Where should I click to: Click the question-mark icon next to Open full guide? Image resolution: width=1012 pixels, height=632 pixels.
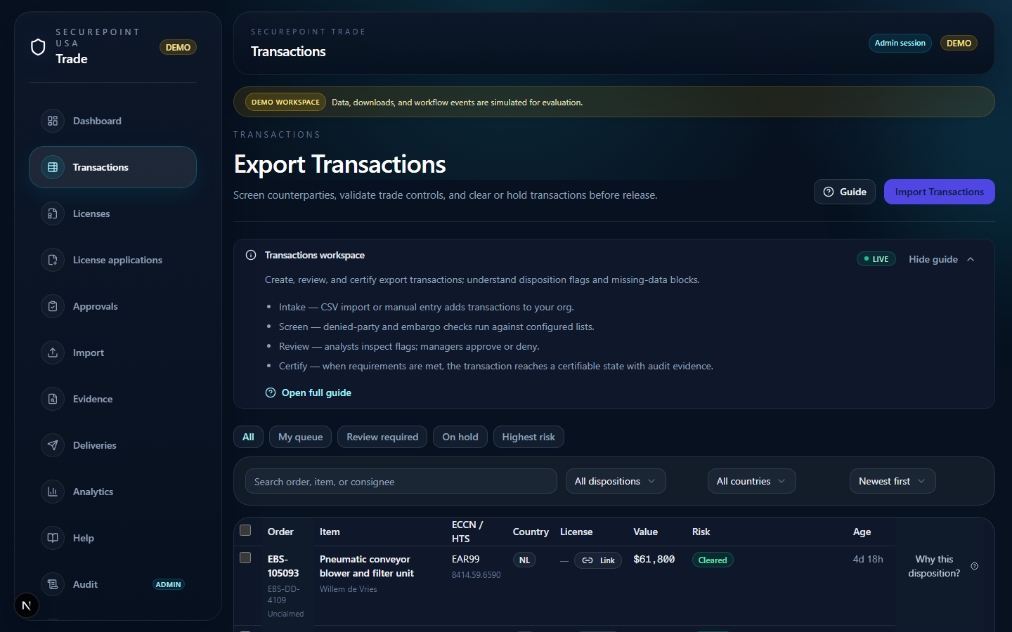click(271, 393)
